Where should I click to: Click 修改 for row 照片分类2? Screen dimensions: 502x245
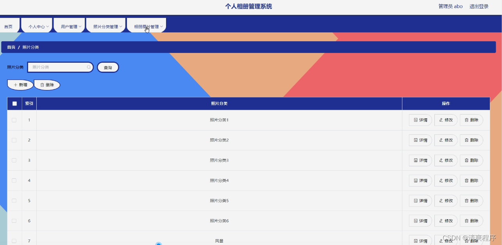click(x=446, y=140)
